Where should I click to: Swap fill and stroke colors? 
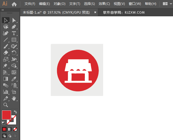tap(15, 112)
